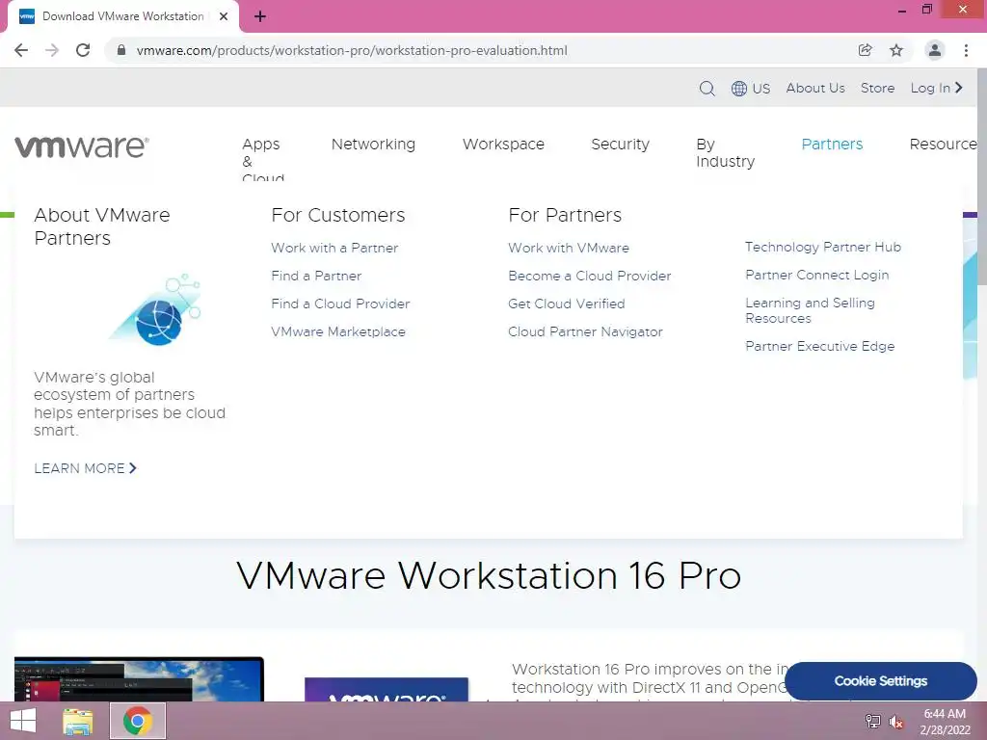Bookmark this page with the star icon
This screenshot has height=740, width=987.
[x=896, y=50]
